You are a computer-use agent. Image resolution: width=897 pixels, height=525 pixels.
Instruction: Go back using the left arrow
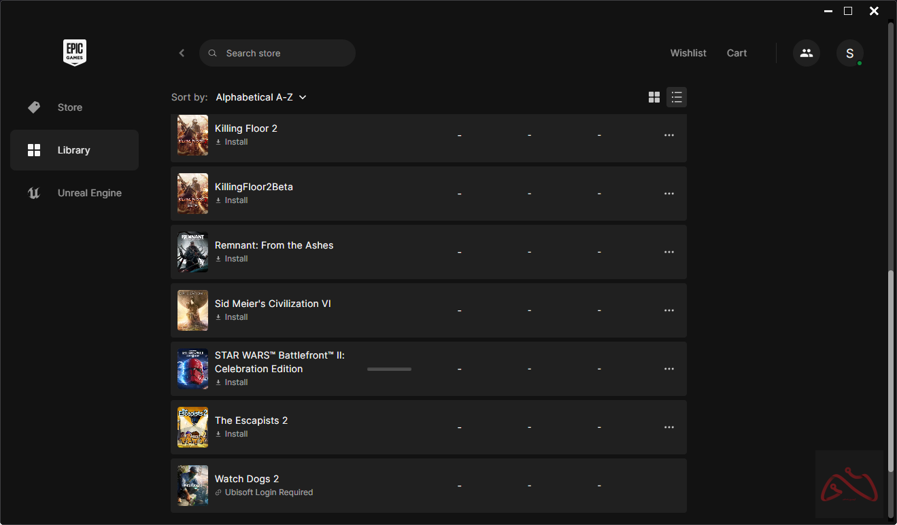point(182,53)
